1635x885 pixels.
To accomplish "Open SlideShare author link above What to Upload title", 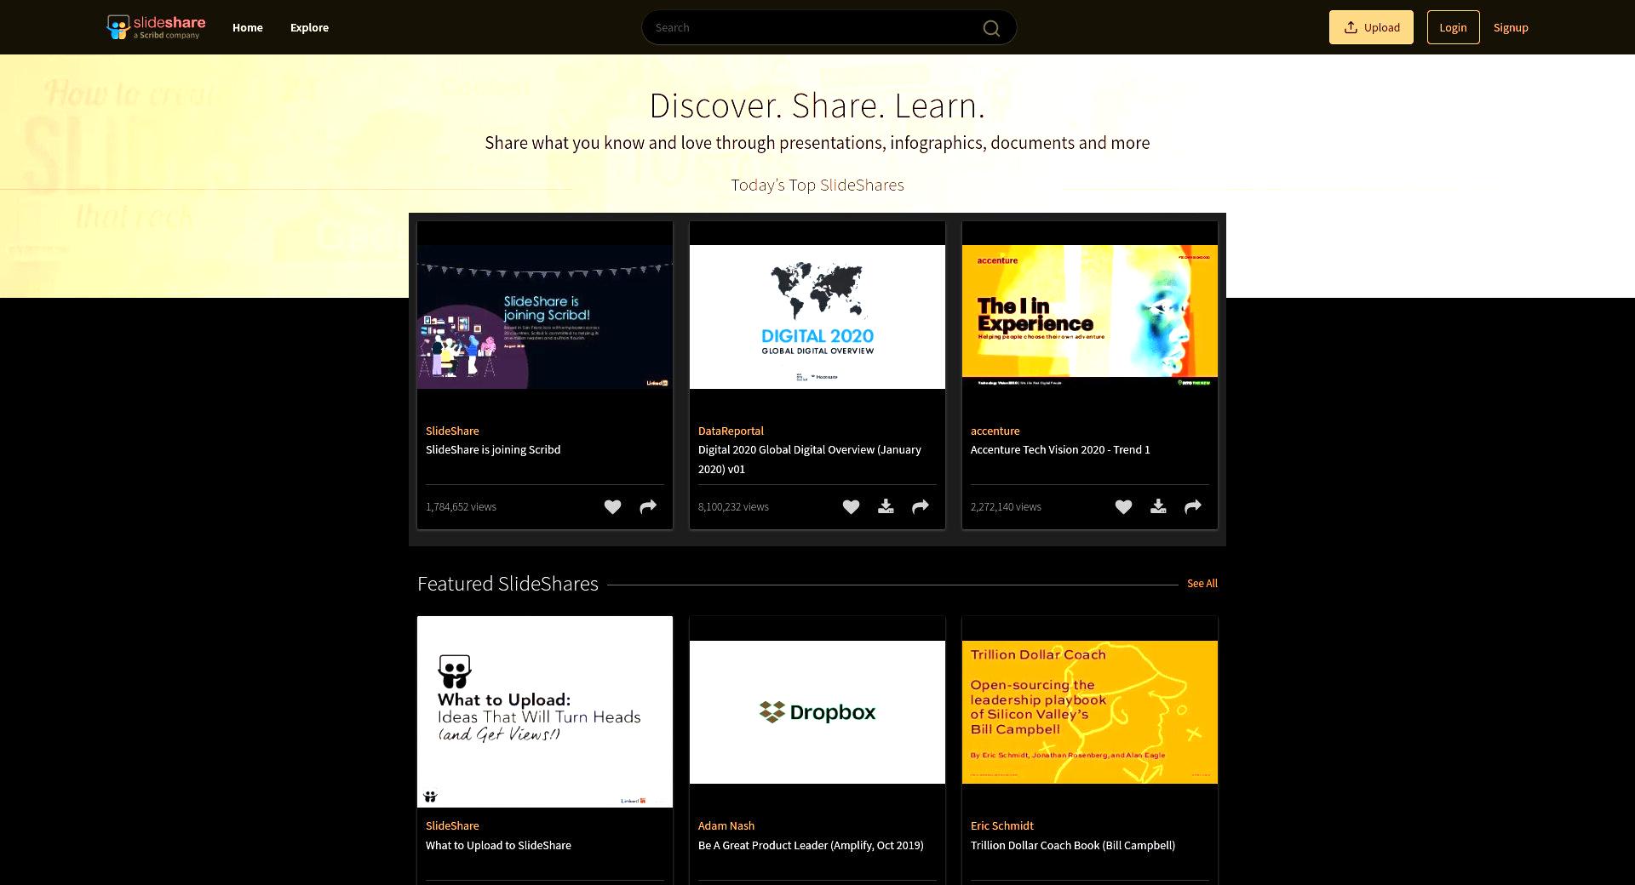I will tap(452, 825).
